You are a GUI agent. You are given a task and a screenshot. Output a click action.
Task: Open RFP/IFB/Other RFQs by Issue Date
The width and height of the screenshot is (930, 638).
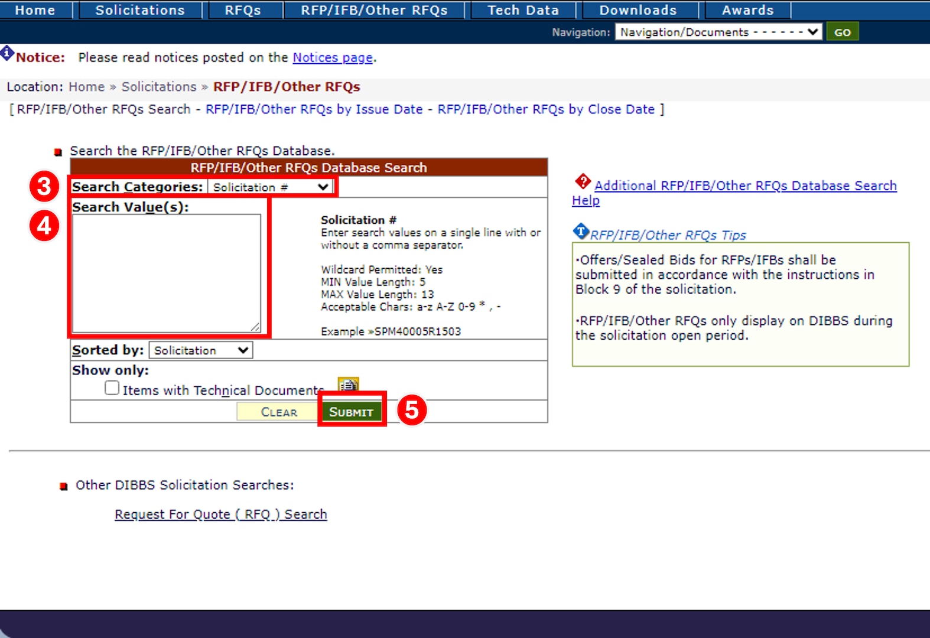pos(314,109)
